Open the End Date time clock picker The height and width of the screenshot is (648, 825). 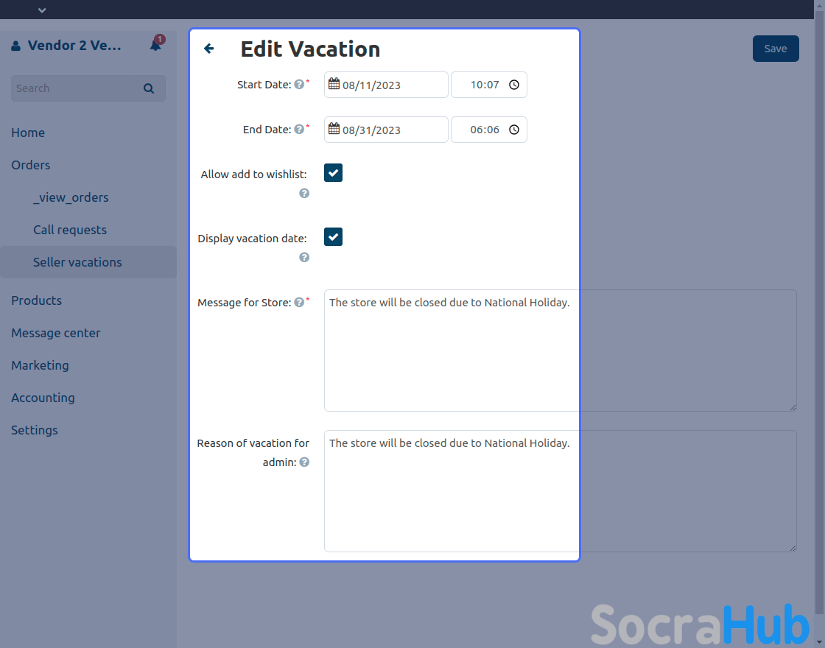(514, 130)
